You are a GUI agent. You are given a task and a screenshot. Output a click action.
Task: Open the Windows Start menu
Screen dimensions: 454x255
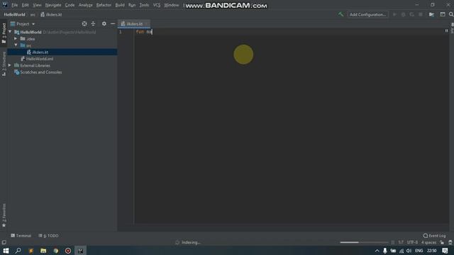pos(6,251)
